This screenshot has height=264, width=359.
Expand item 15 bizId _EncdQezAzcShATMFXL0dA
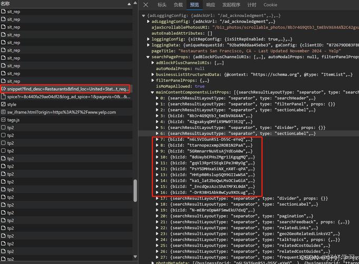click(x=157, y=186)
